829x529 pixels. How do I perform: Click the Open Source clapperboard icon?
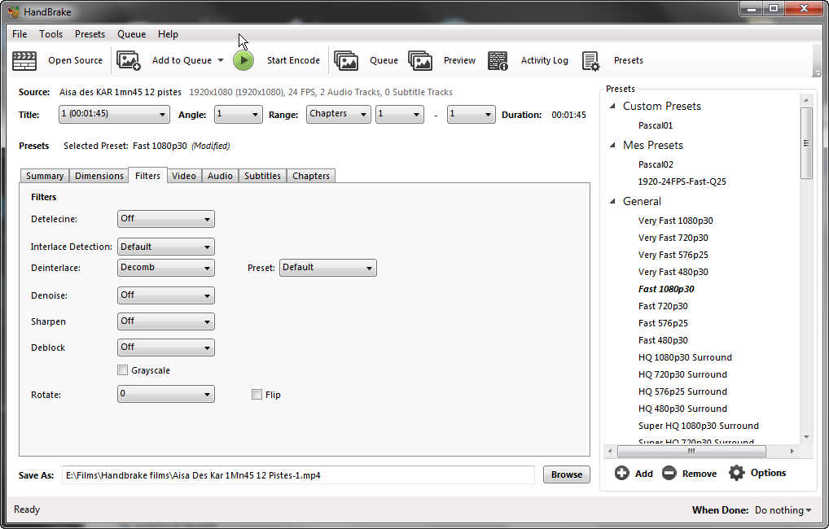click(24, 61)
